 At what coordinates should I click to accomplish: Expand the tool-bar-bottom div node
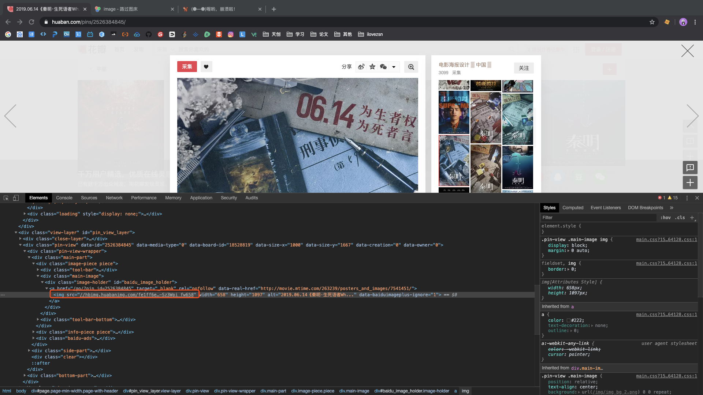tap(38, 320)
